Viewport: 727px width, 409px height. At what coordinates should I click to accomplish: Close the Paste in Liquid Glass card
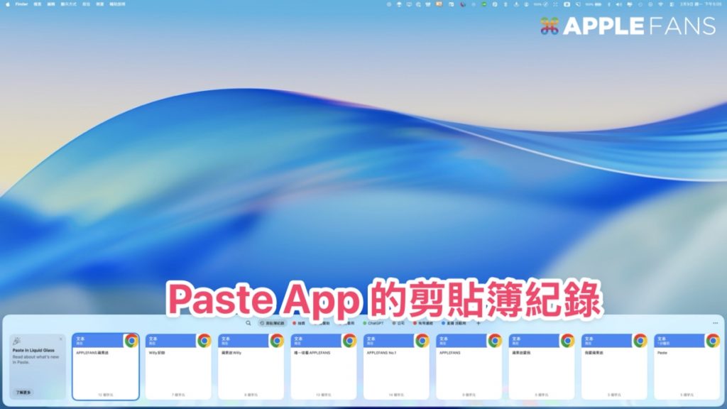(61, 339)
